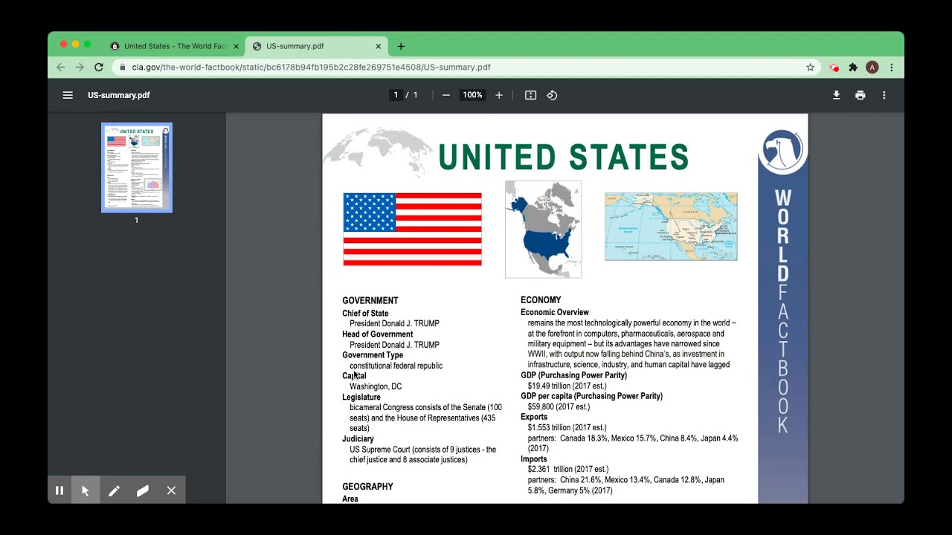952x535 pixels.
Task: Go back in browser history
Action: coord(61,67)
